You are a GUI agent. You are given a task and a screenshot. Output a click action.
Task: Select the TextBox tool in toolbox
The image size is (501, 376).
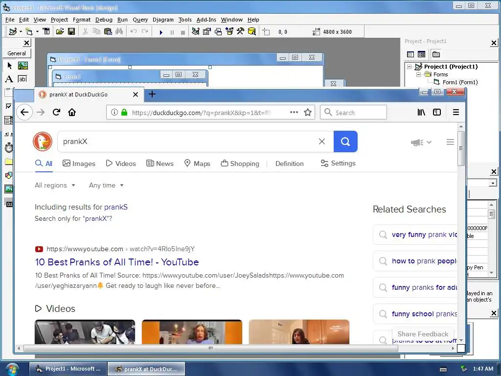23,79
